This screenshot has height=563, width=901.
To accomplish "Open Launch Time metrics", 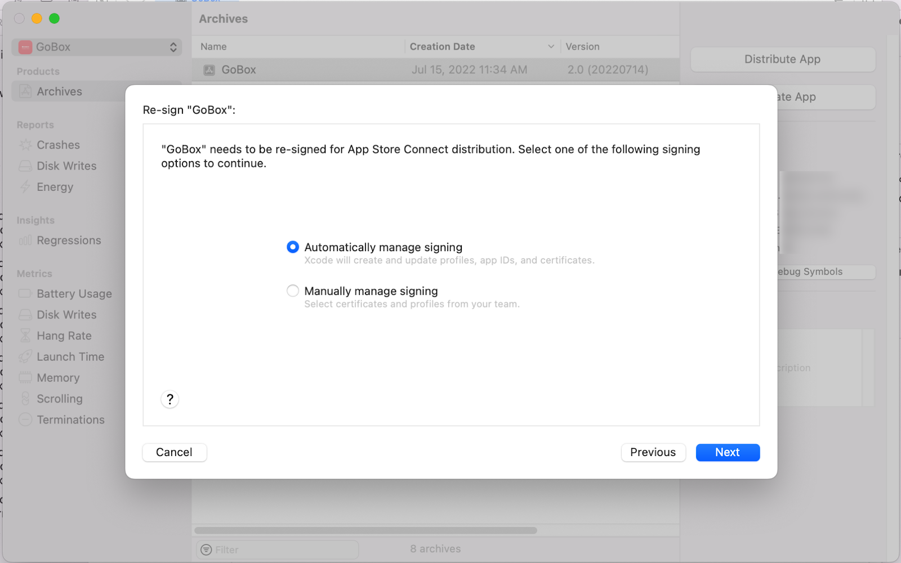I will [x=70, y=357].
